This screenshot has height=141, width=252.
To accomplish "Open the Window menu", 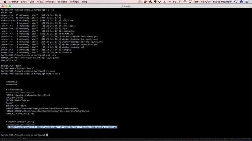I will pyautogui.click(x=74, y=2).
